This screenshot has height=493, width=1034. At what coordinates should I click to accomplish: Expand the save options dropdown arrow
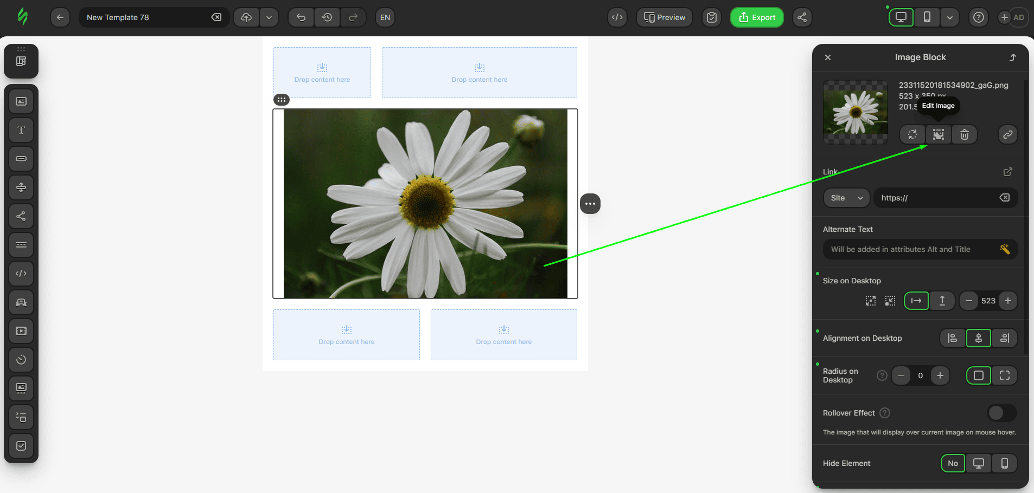click(269, 17)
